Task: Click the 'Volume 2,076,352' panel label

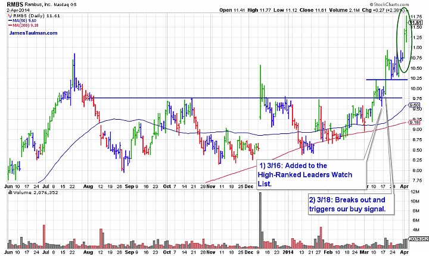Action: [x=33, y=192]
